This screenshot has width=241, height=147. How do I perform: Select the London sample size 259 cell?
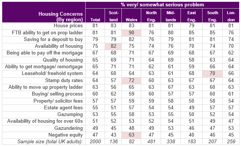pyautogui.click(x=231, y=141)
